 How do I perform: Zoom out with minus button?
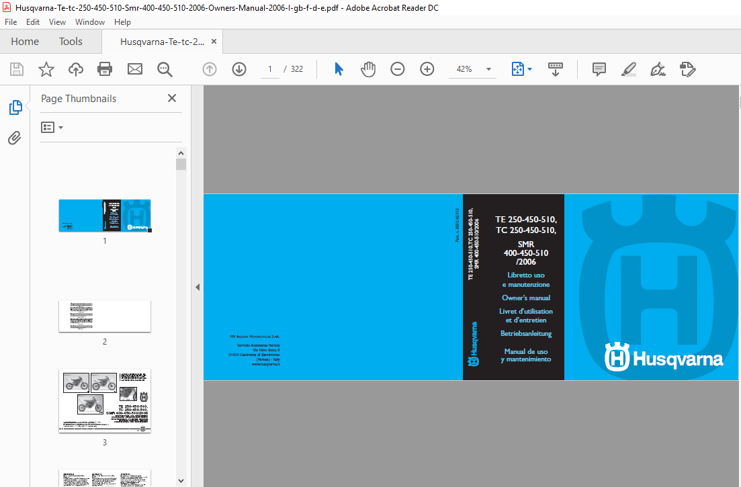398,69
